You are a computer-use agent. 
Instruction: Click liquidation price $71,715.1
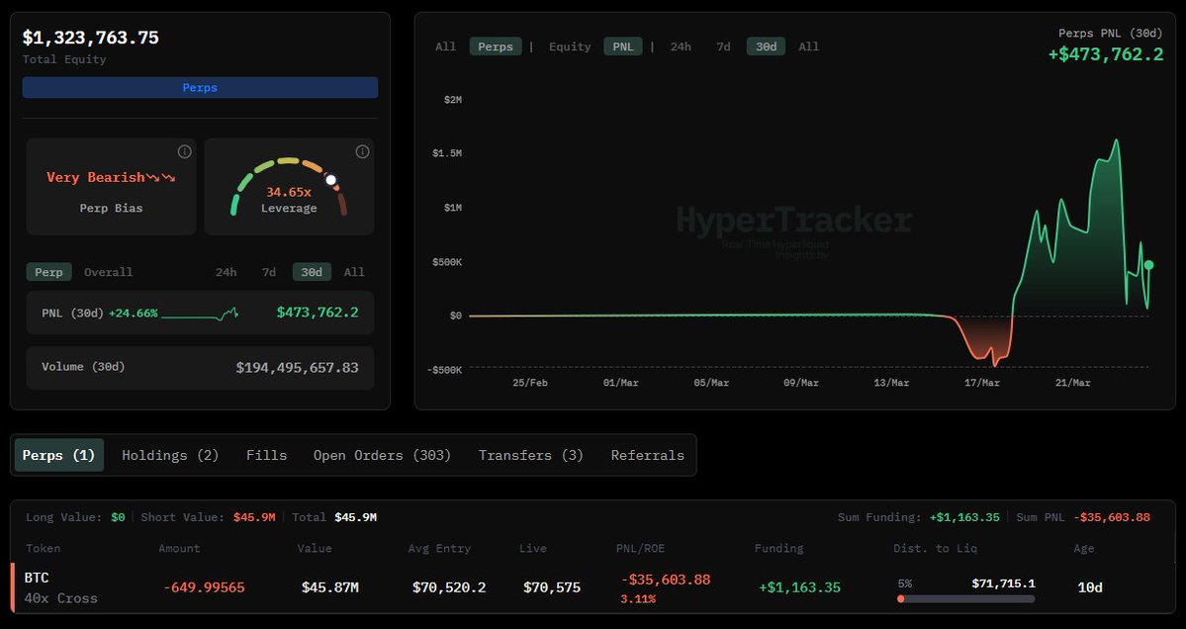[x=1004, y=584]
